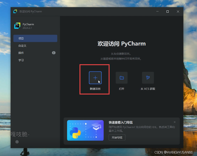Click the Python tour thumbnail image
The image size is (197, 156).
pyautogui.click(x=85, y=130)
